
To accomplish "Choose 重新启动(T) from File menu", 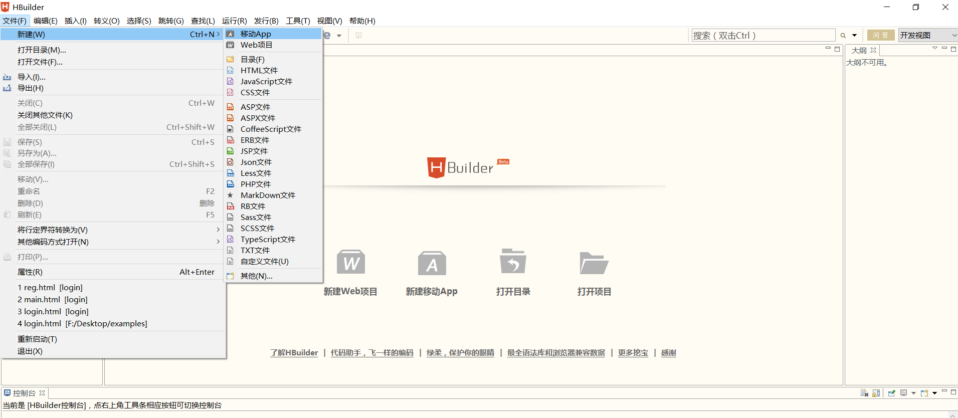I will coord(113,339).
